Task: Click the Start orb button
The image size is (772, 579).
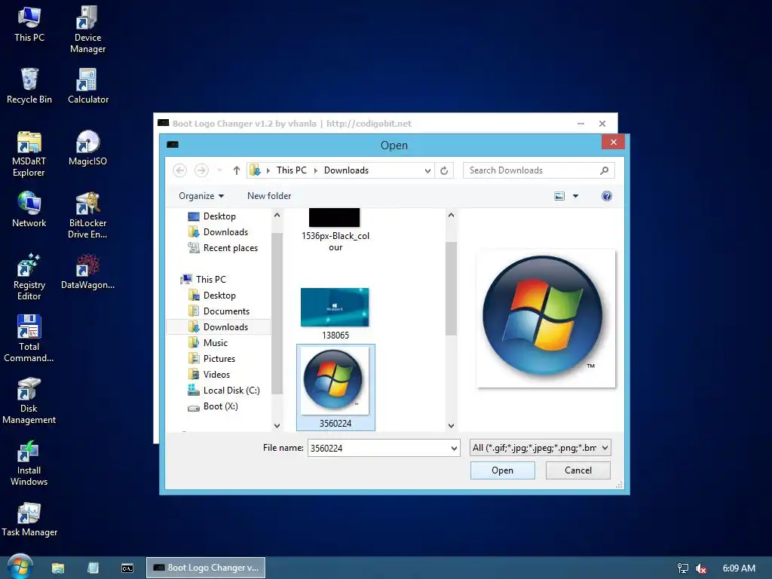Action: 20,567
